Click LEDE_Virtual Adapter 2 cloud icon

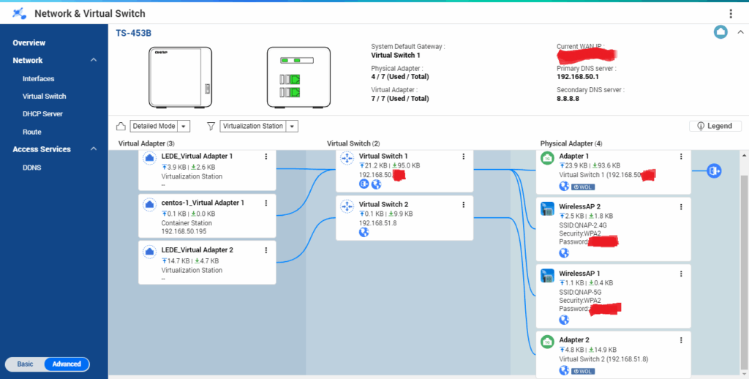click(x=149, y=252)
